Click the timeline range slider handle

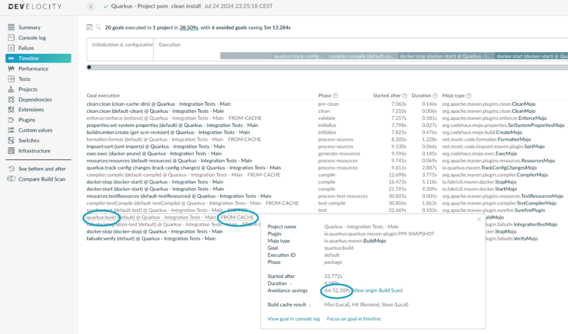90,68
